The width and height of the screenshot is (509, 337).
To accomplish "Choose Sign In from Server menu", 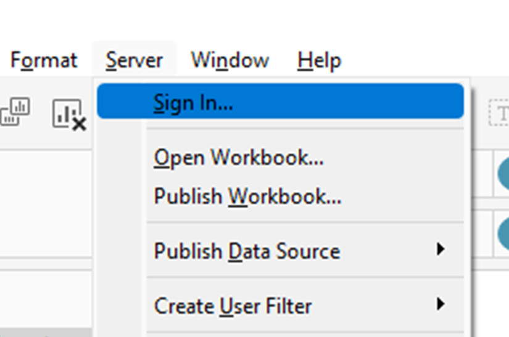I will click(x=193, y=102).
